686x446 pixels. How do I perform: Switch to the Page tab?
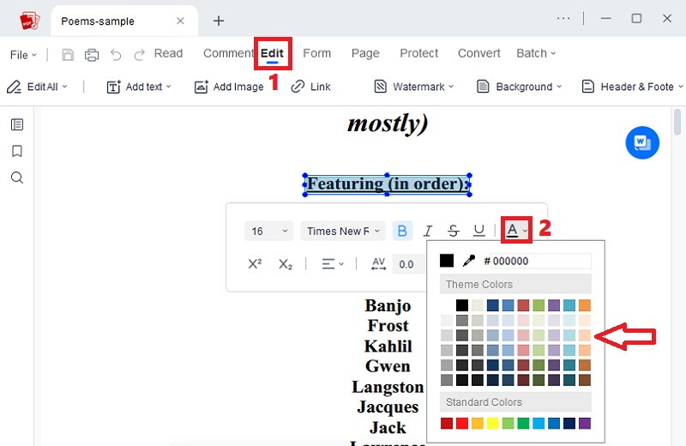pyautogui.click(x=365, y=53)
